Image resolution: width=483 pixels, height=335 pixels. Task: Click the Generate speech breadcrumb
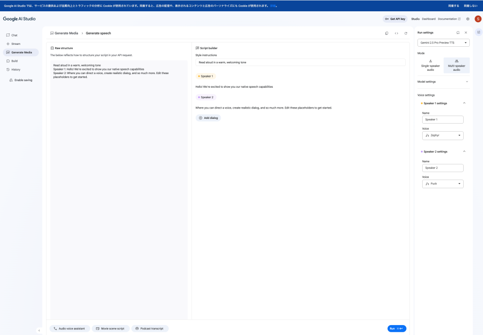point(98,33)
